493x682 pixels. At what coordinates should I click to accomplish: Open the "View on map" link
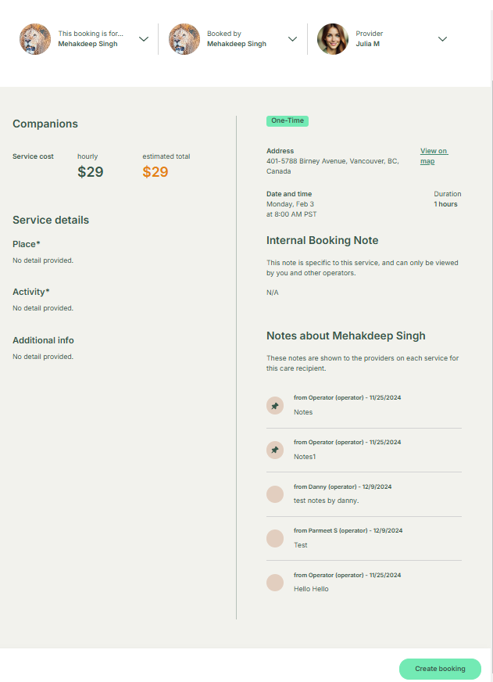434,156
